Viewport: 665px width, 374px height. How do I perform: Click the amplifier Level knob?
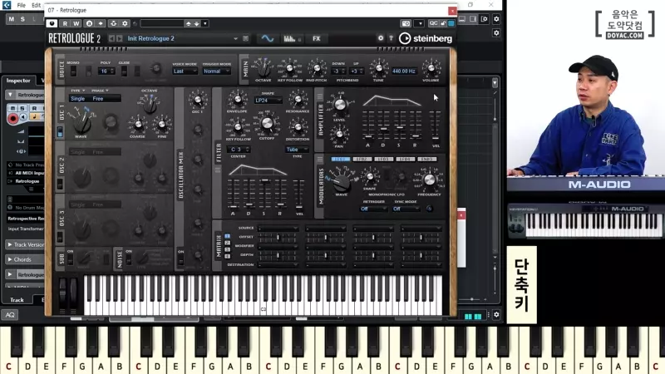339,105
